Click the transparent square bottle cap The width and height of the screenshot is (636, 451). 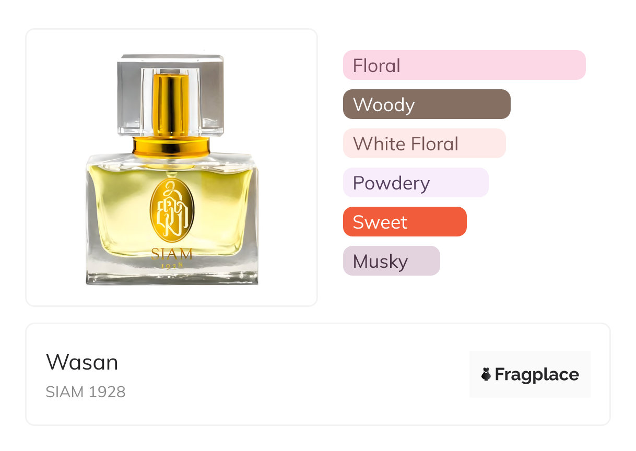171,95
